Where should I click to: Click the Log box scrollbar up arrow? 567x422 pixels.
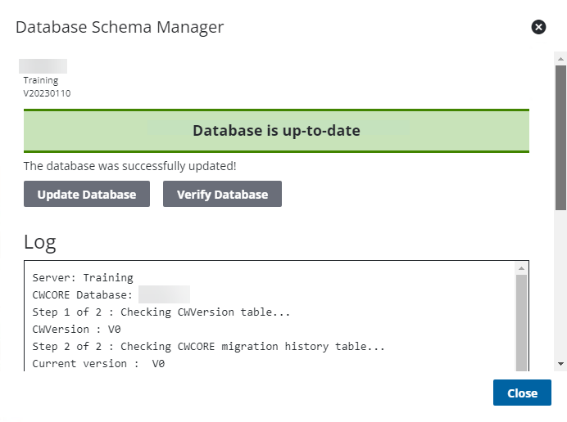tap(521, 268)
